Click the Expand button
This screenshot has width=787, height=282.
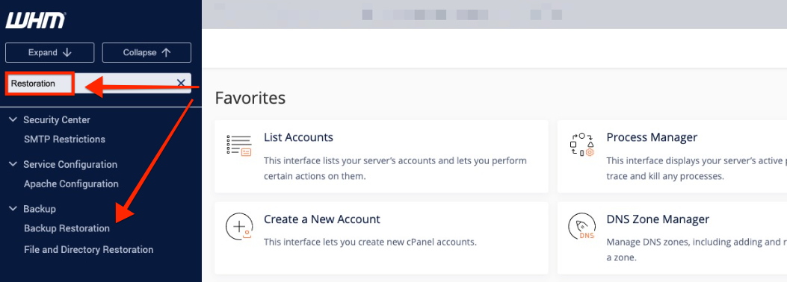pos(49,52)
